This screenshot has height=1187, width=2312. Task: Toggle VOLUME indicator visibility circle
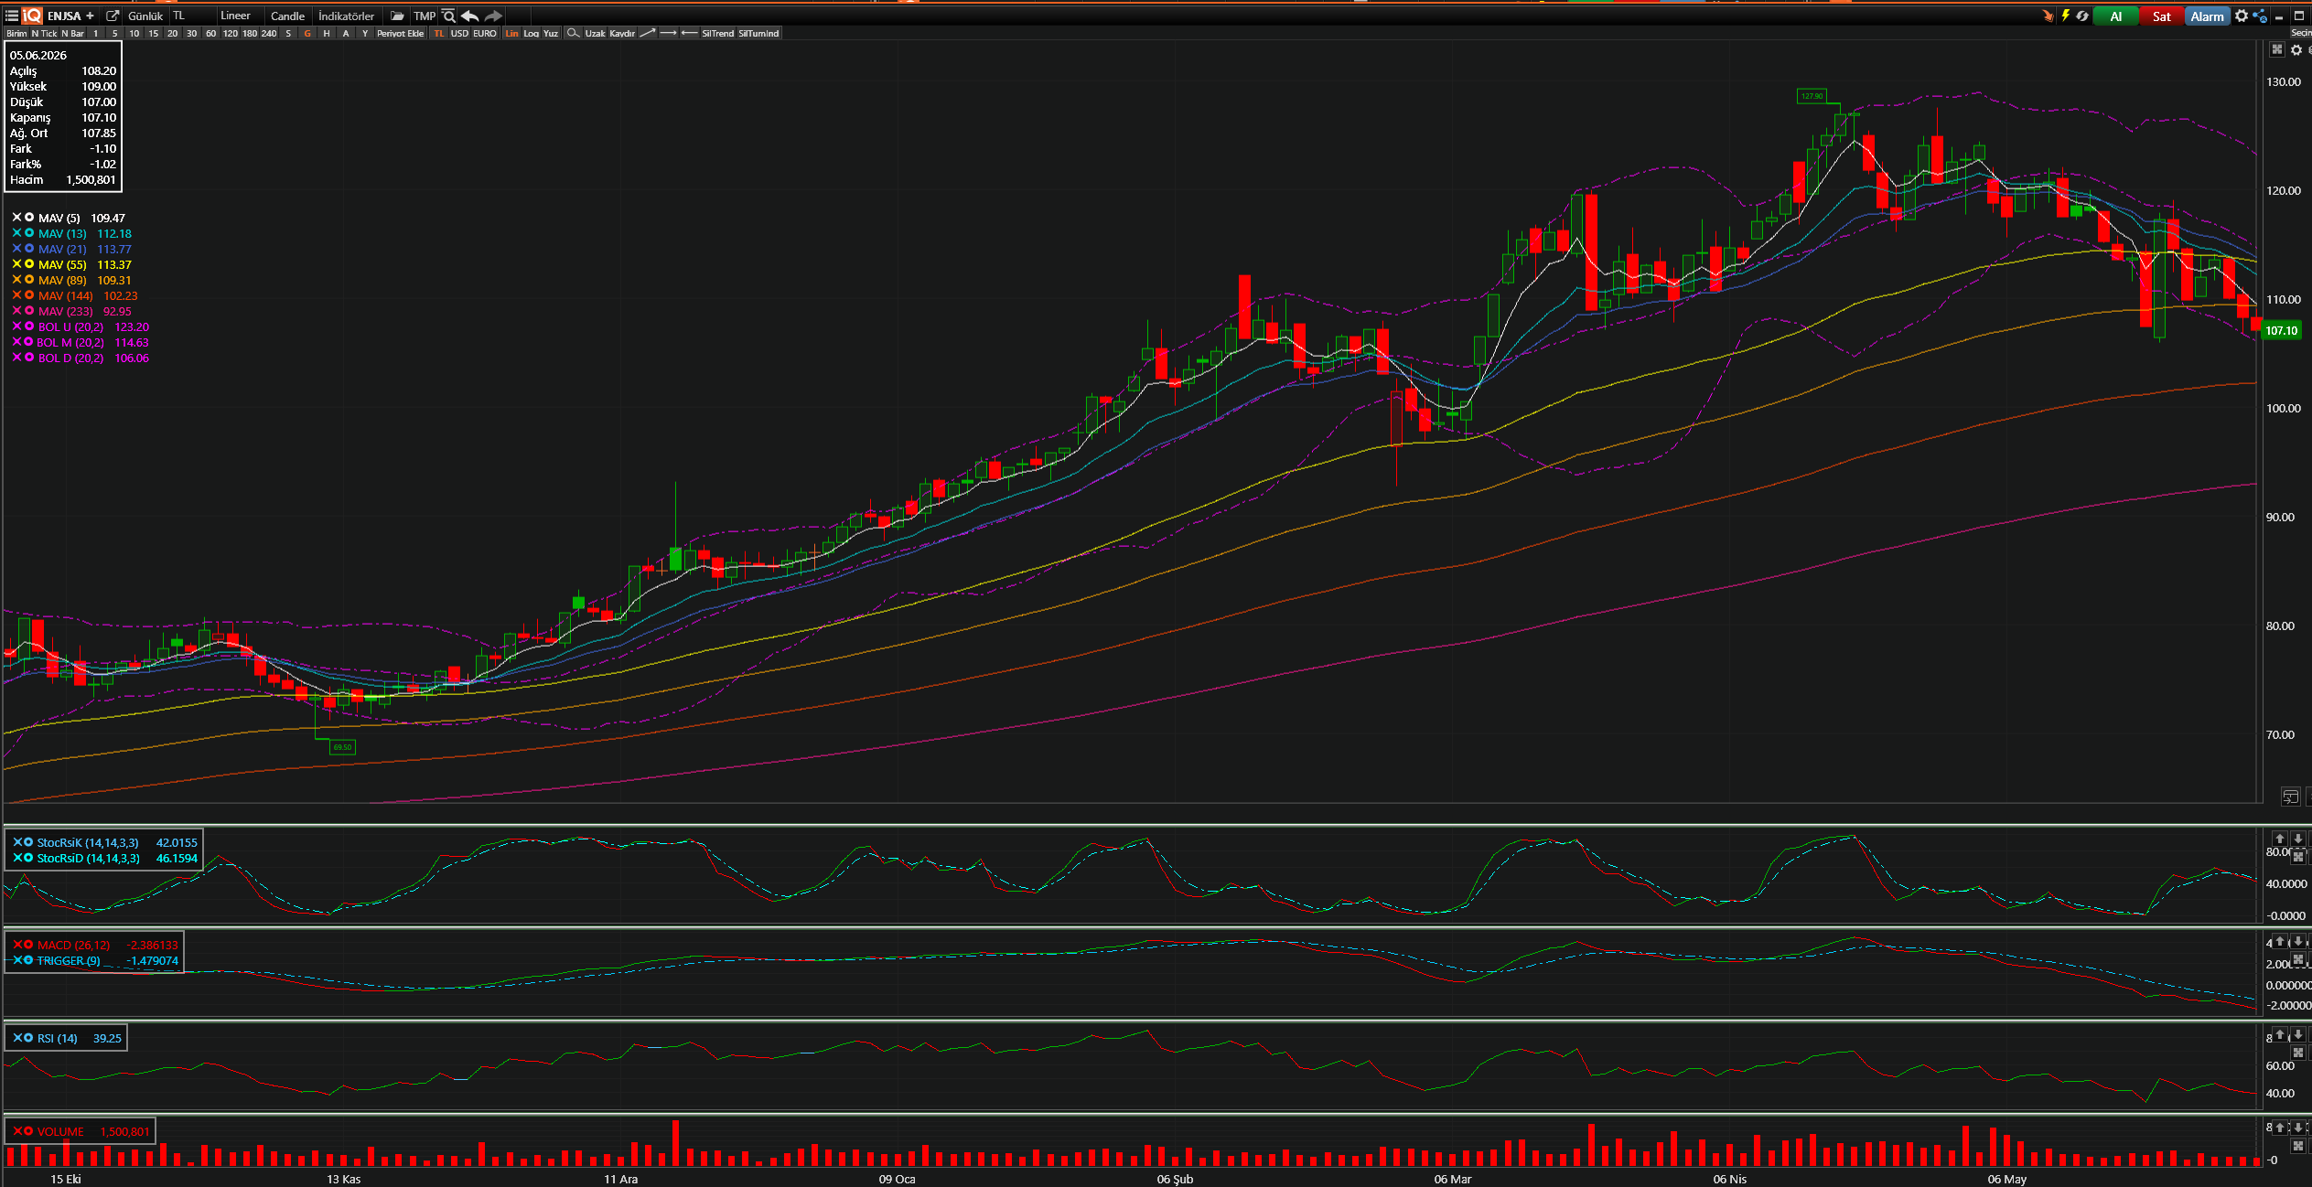(x=28, y=1131)
